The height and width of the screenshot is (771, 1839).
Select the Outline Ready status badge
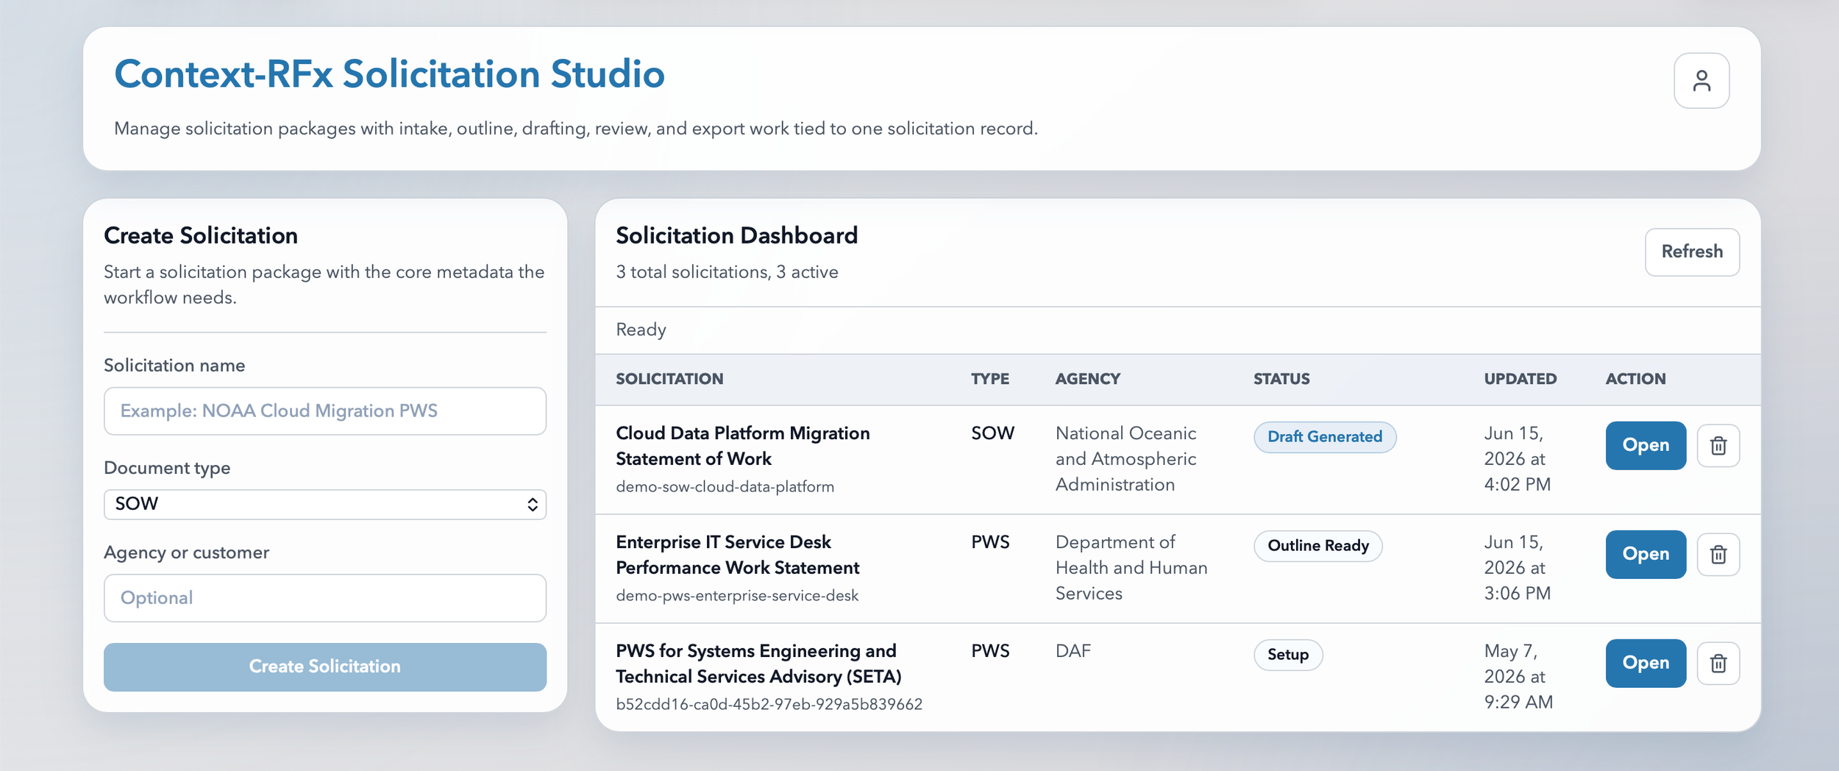pos(1317,546)
